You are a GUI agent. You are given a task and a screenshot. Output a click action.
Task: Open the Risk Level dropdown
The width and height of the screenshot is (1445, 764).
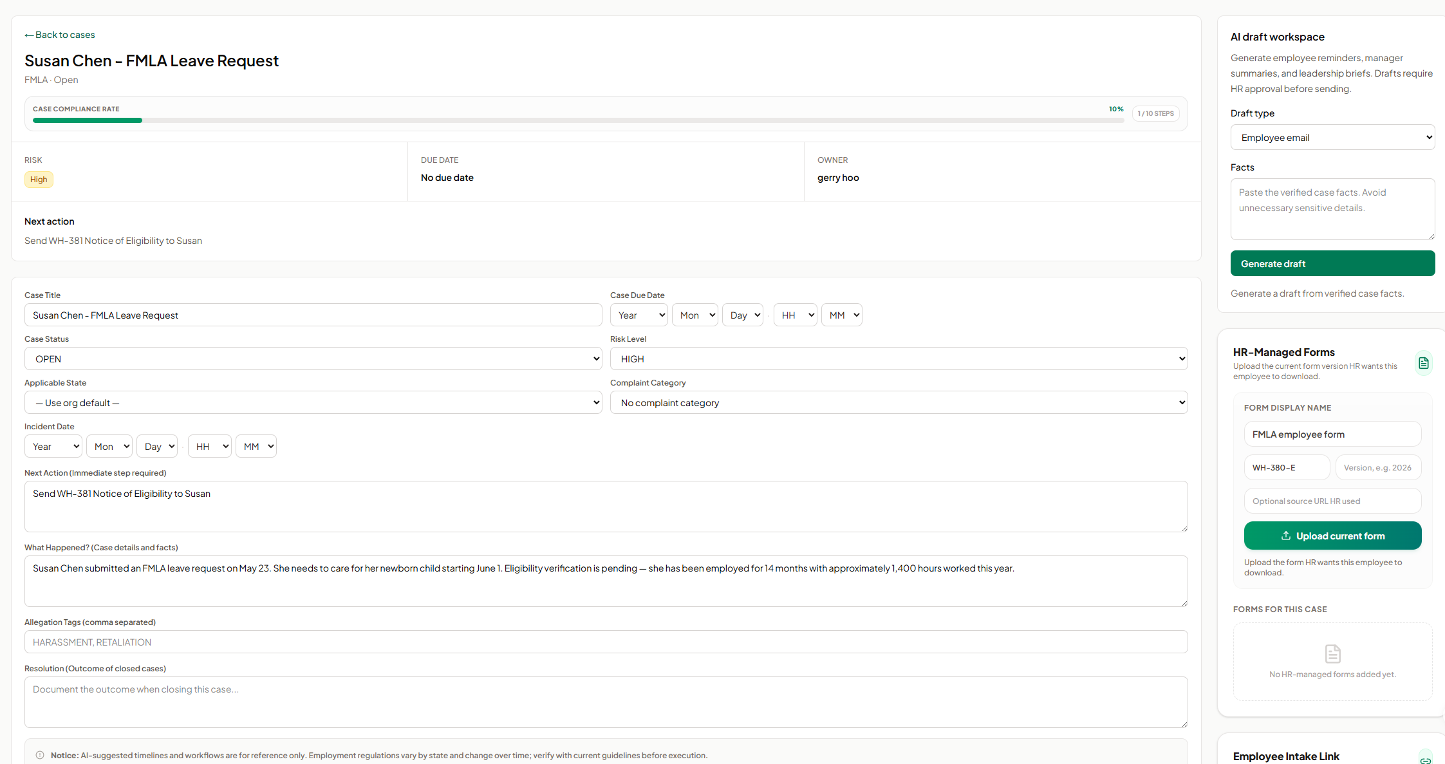899,359
